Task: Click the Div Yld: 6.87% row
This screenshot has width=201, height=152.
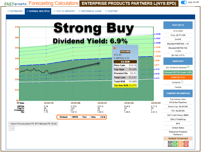Action: [x=178, y=55]
